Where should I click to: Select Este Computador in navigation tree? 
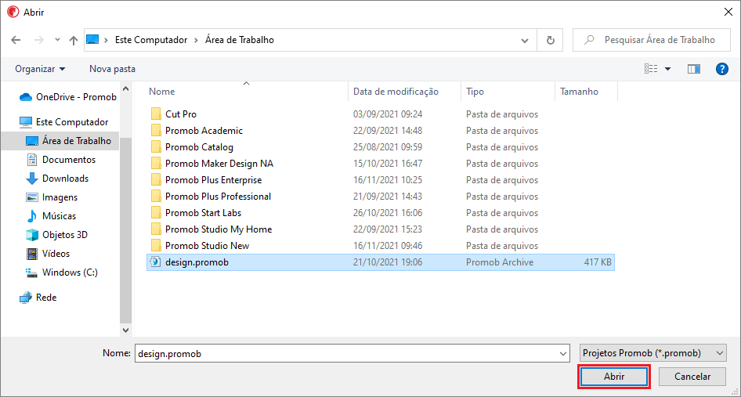pyautogui.click(x=63, y=122)
